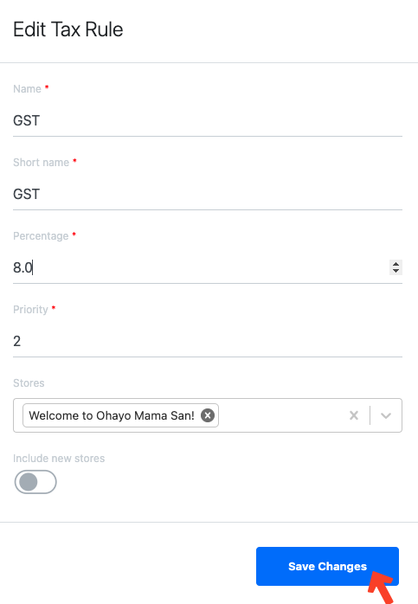Clear all selected stores

pyautogui.click(x=354, y=415)
